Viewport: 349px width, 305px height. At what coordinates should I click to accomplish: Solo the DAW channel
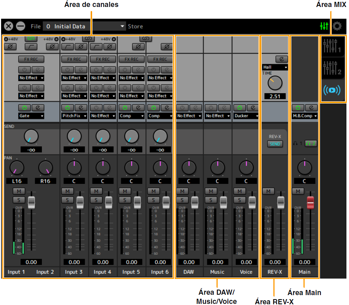182,200
